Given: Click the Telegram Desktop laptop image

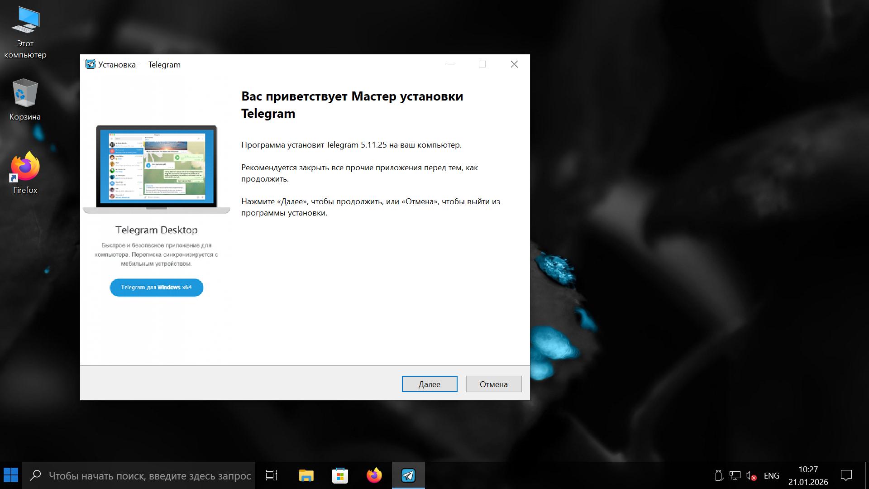Looking at the screenshot, I should tap(156, 168).
